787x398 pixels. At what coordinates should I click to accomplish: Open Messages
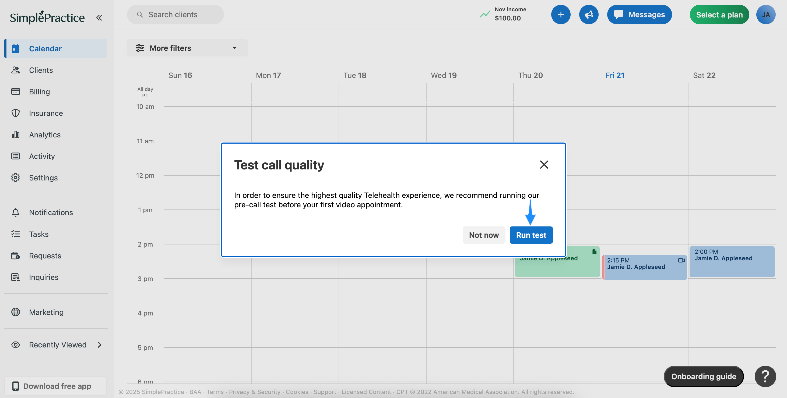tap(640, 15)
